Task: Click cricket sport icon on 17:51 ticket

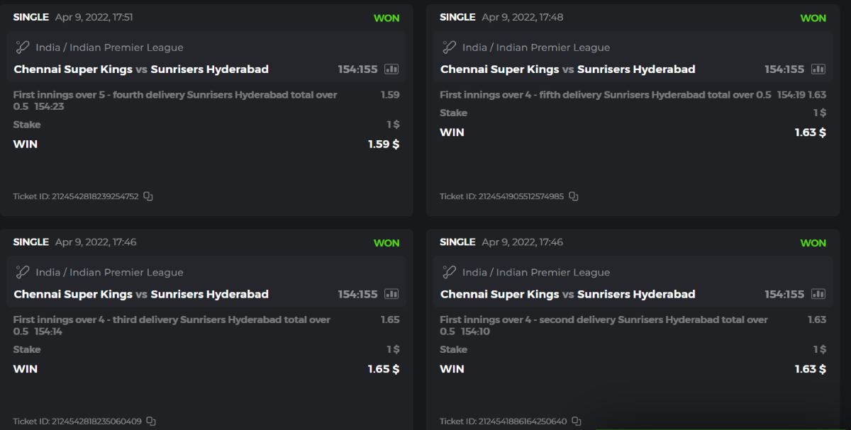Action: click(x=23, y=47)
